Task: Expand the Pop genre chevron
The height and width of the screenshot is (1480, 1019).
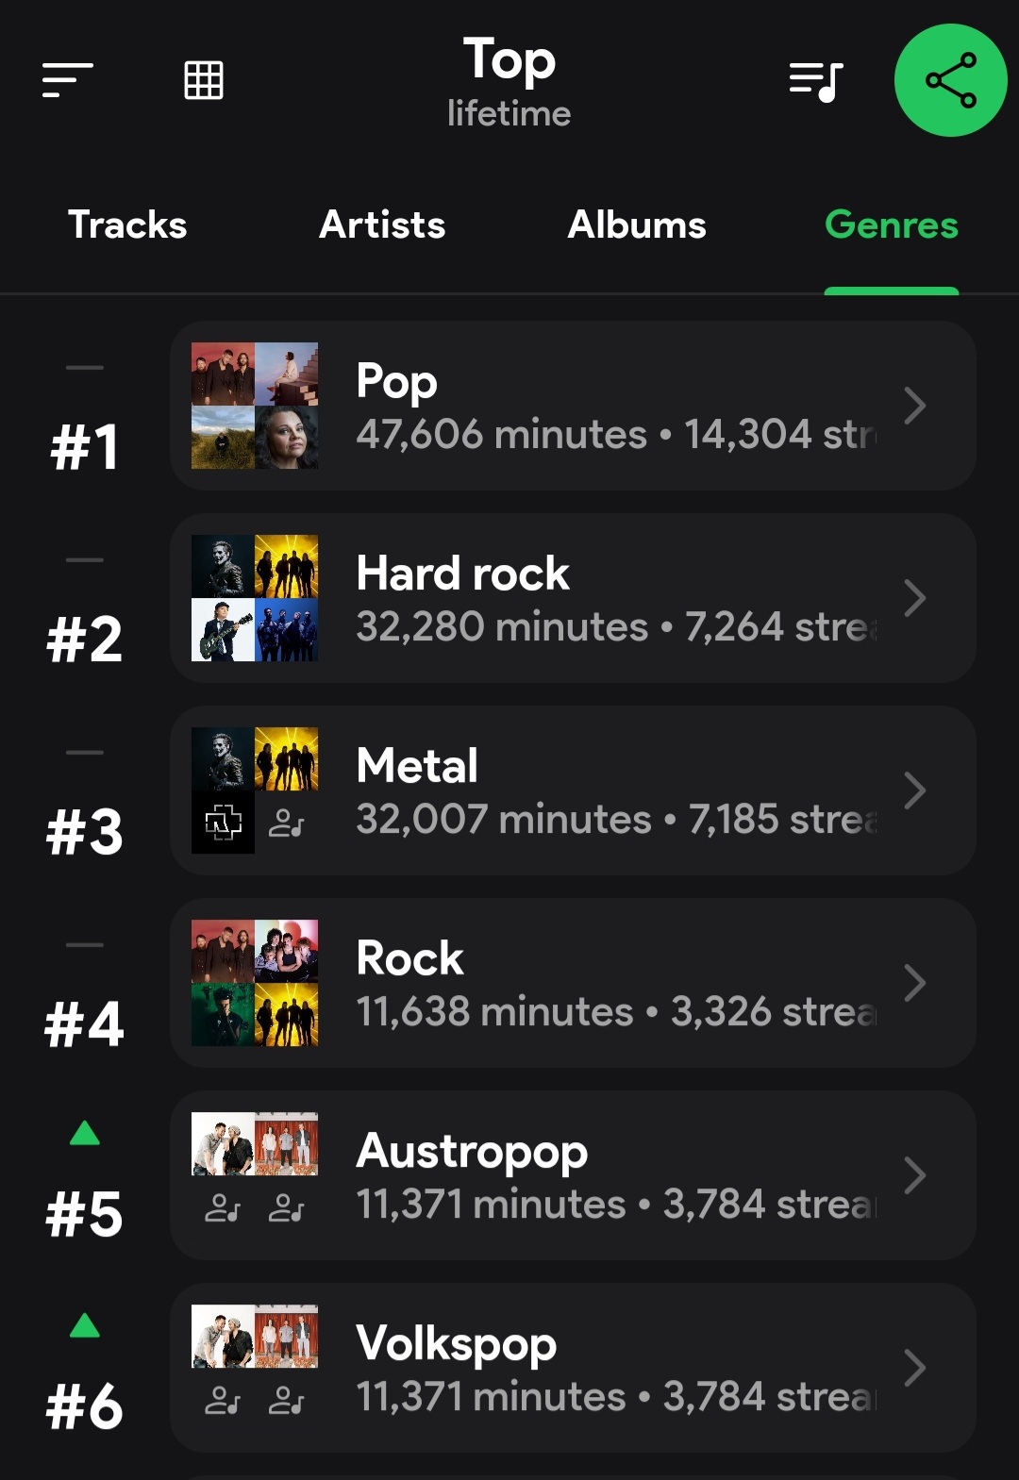Action: 913,406
